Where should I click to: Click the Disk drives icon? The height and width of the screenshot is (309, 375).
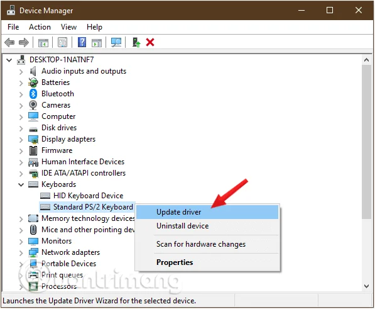33,130
